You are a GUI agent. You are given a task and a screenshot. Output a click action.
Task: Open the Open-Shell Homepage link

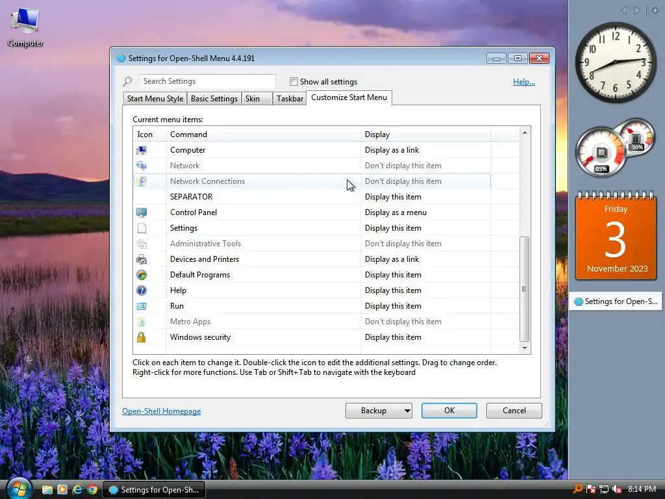point(162,411)
